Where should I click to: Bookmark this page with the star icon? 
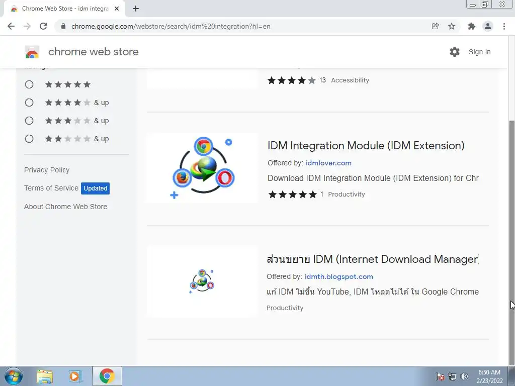tap(452, 26)
